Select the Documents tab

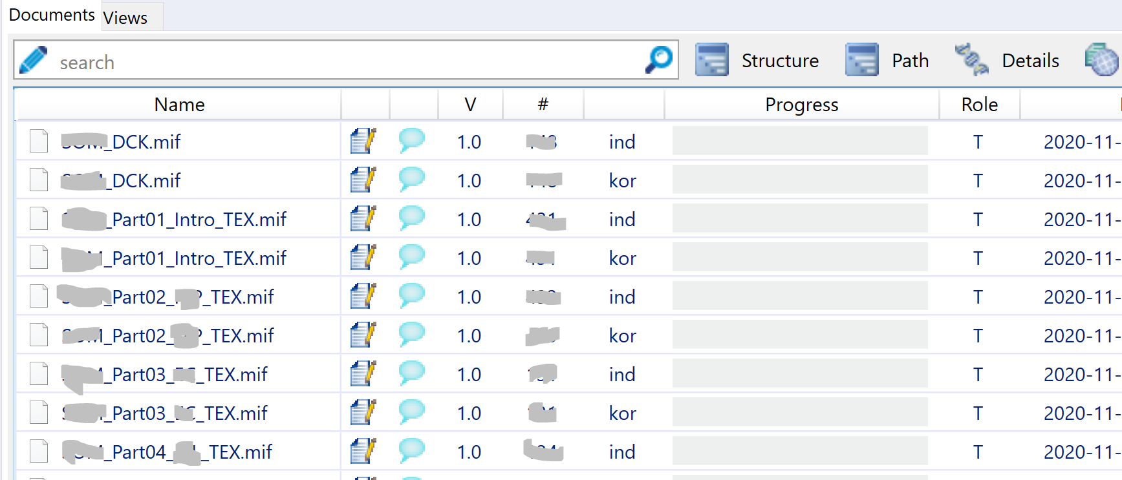[52, 15]
